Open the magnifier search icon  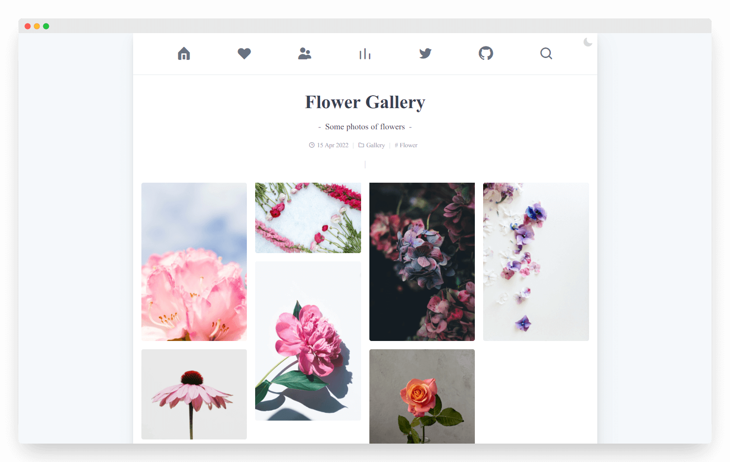[x=546, y=53]
